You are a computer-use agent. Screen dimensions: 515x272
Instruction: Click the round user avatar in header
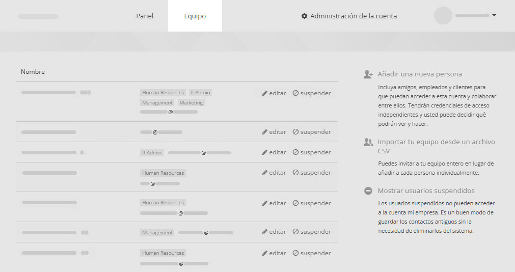(443, 15)
